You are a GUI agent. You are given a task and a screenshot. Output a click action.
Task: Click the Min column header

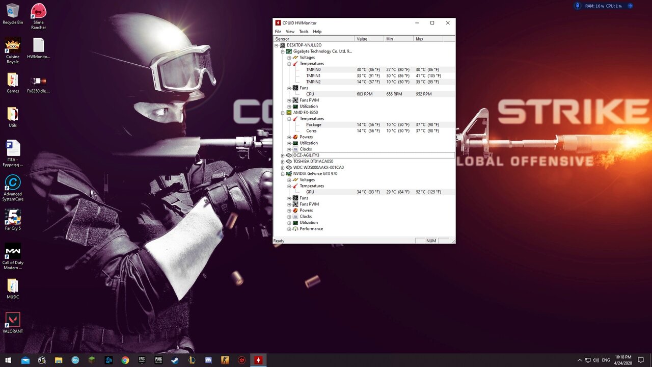[x=398, y=39]
